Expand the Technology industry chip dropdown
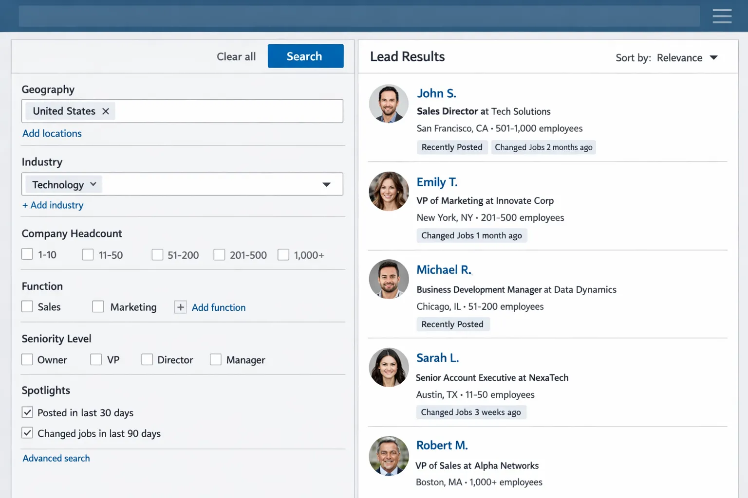Screen dimensions: 748x498 tap(93, 184)
